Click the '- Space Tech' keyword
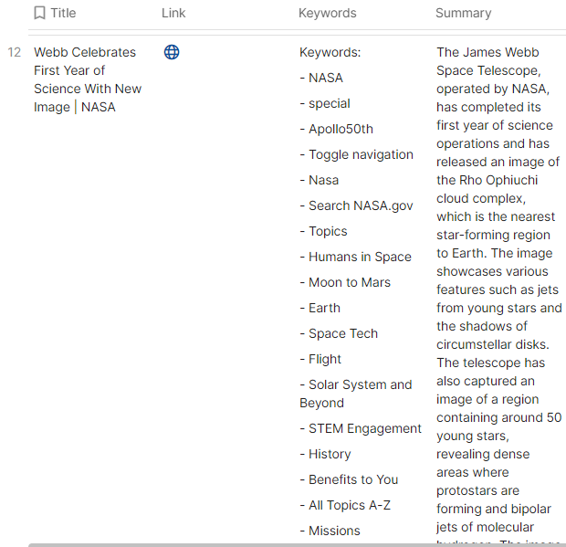This screenshot has height=547, width=566. tap(339, 333)
